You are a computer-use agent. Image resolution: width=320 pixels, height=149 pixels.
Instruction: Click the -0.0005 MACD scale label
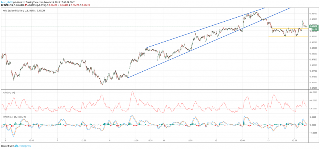(x=313, y=133)
